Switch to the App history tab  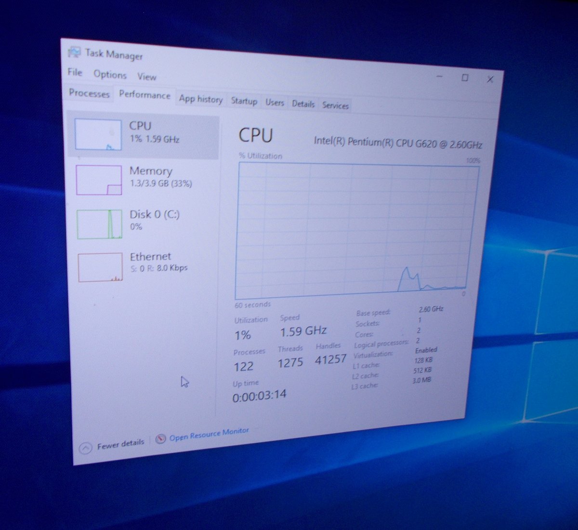[200, 99]
